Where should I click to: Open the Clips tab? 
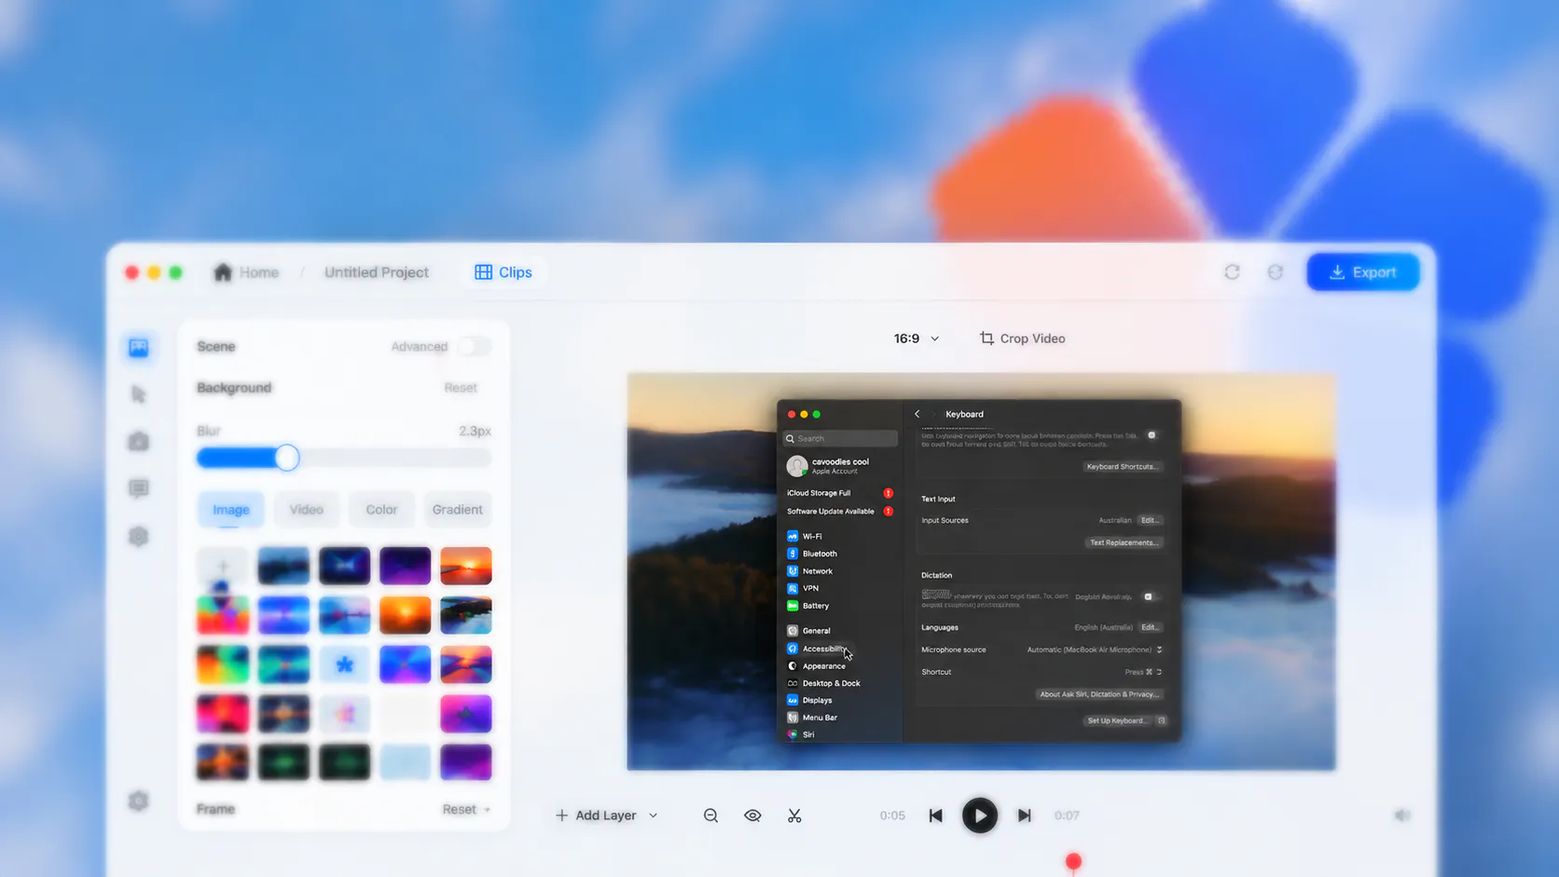click(x=504, y=272)
